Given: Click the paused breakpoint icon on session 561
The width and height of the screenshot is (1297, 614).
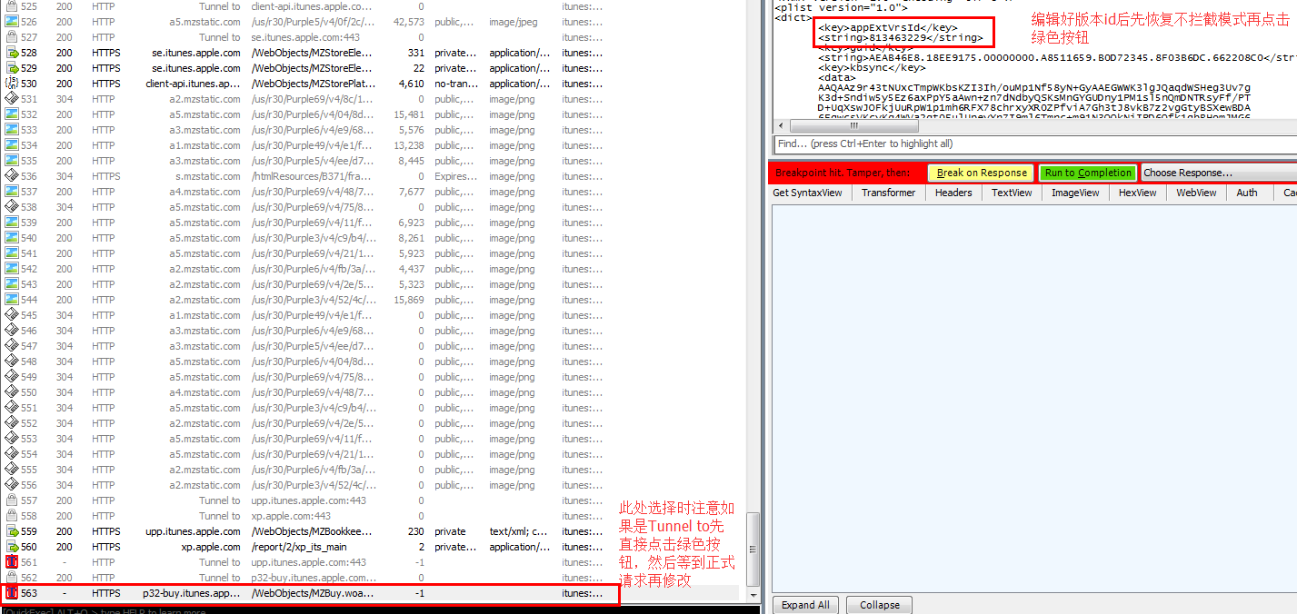Looking at the screenshot, I should 12,562.
